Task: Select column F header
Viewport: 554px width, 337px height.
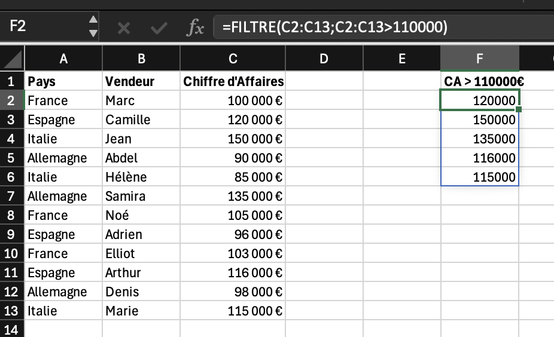Action: [480, 59]
